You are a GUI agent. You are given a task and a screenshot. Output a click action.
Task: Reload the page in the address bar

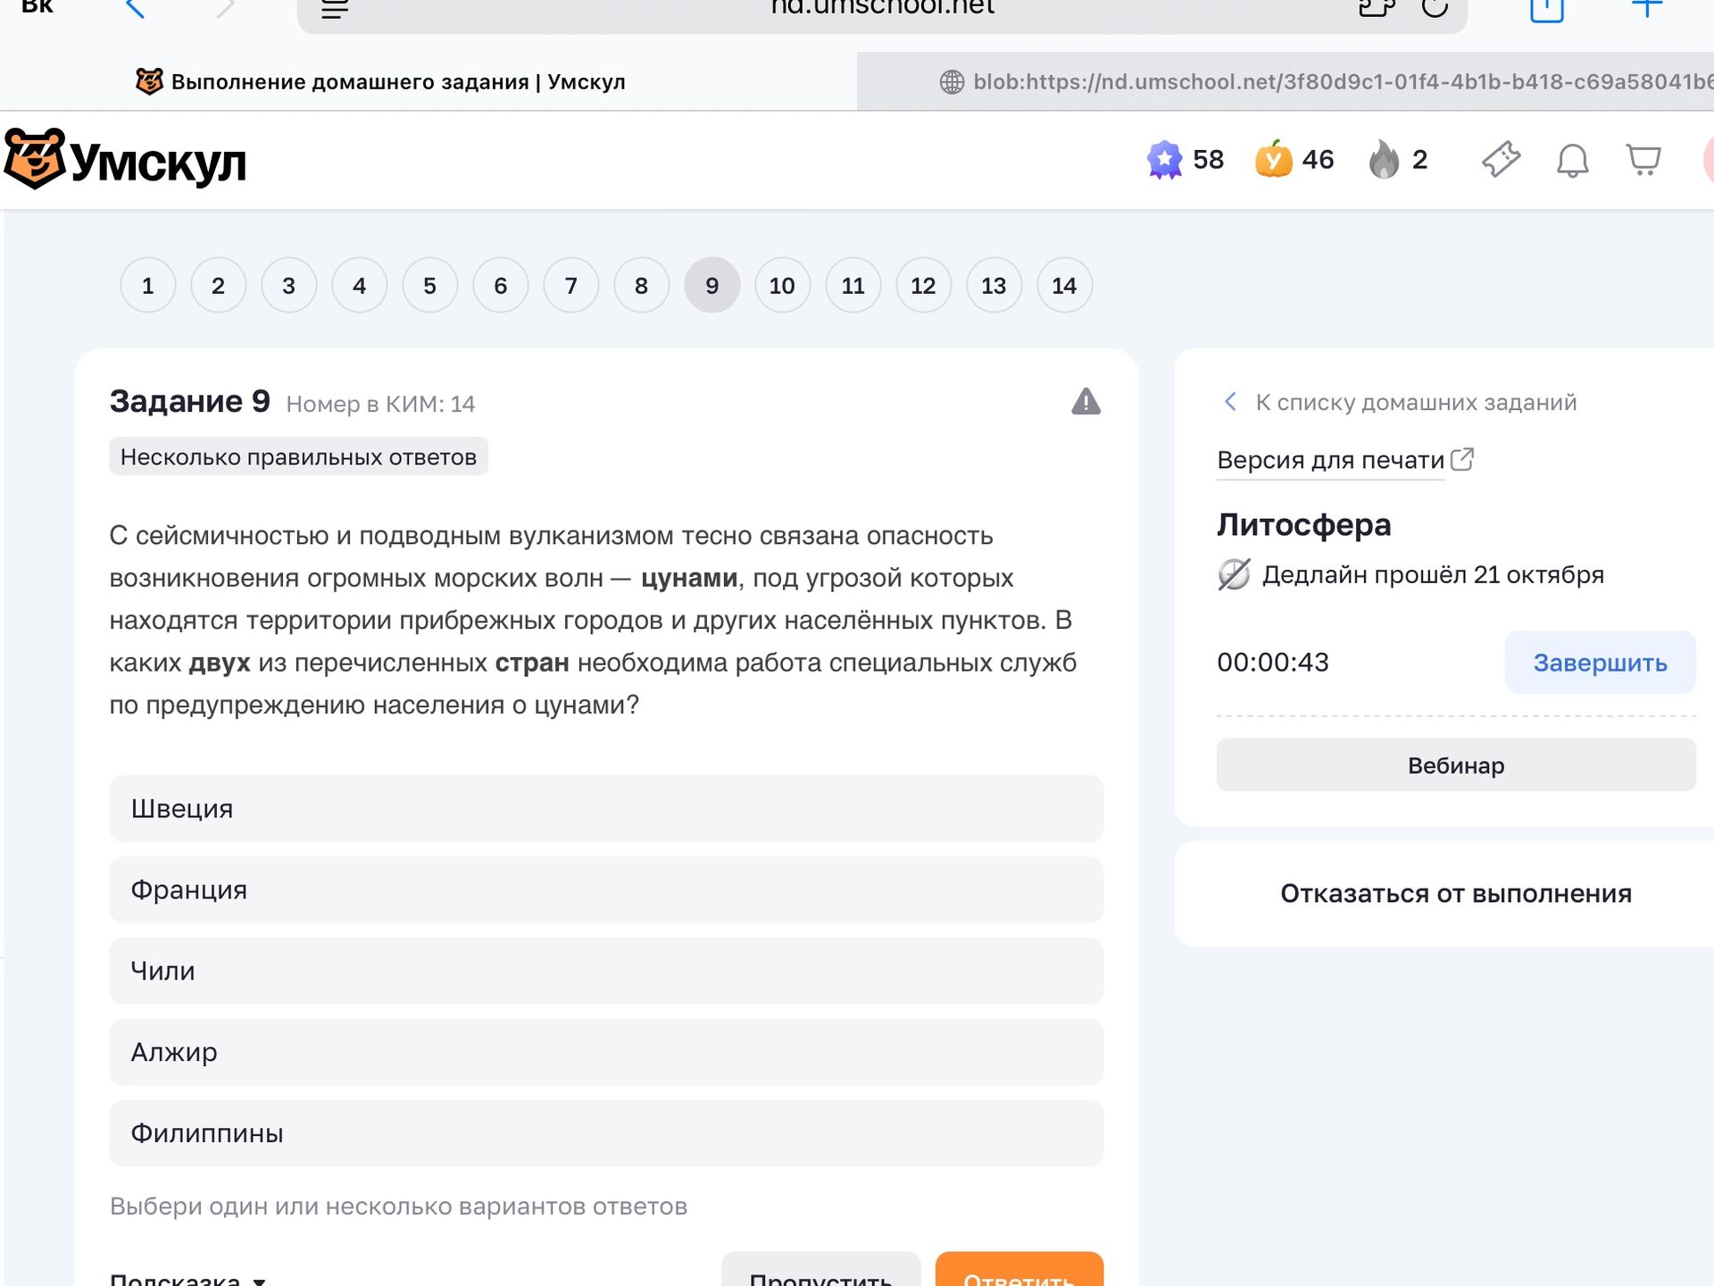coord(1435,8)
